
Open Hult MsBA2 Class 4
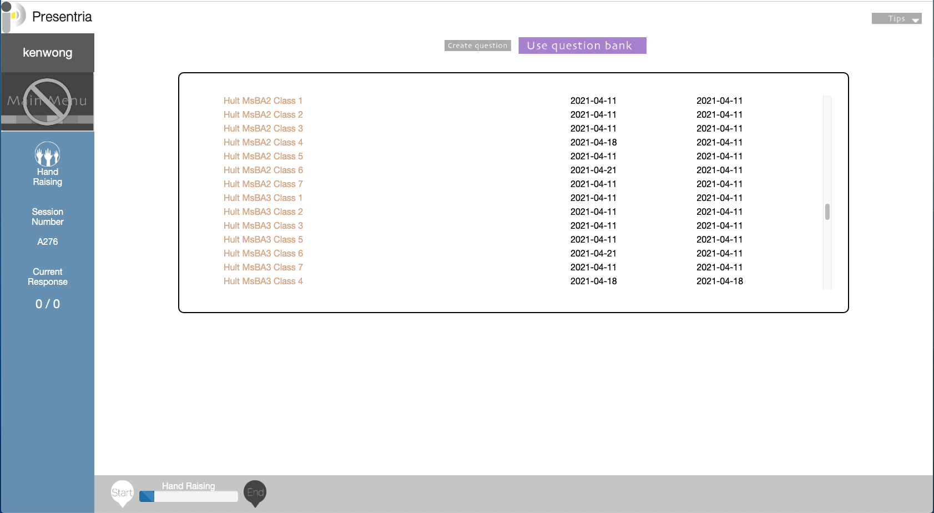coord(263,142)
